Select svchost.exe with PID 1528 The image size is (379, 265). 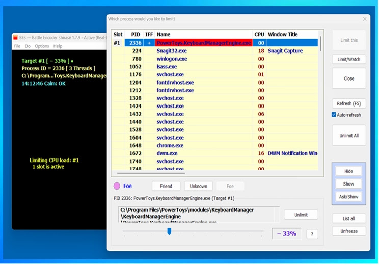coord(215,129)
